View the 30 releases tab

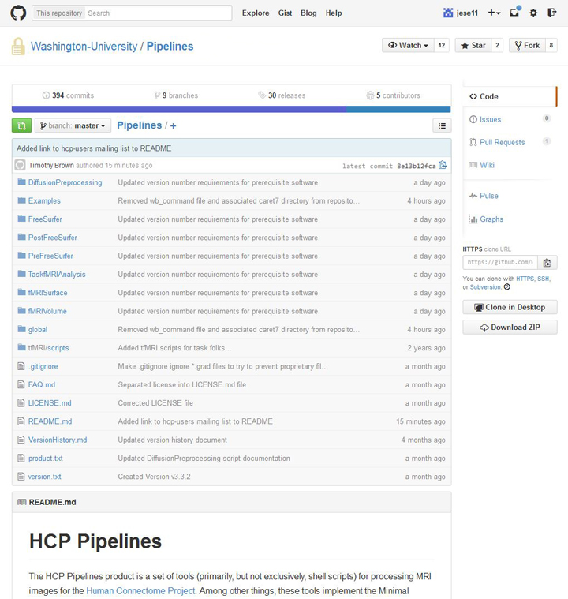tap(282, 95)
